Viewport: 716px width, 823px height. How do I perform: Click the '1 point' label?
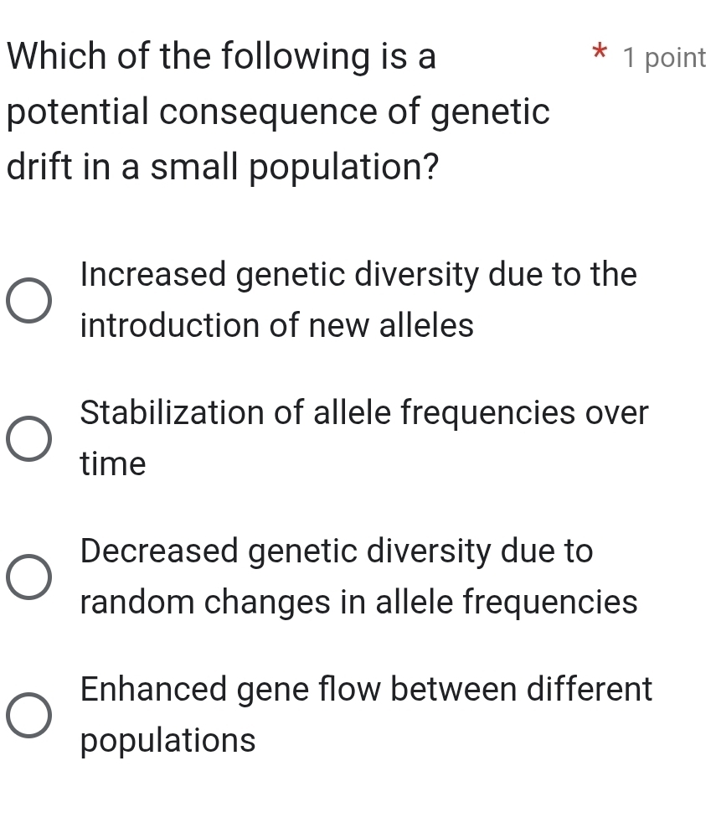coord(666,57)
